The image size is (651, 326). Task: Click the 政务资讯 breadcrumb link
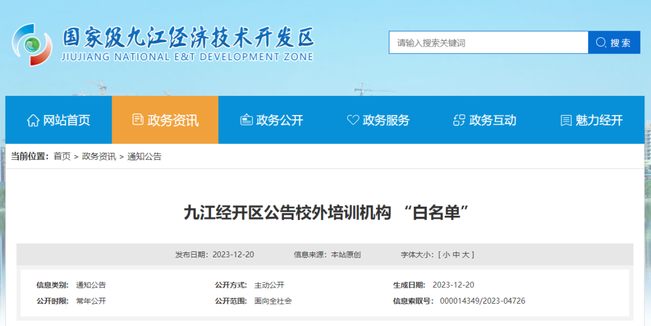tap(99, 157)
